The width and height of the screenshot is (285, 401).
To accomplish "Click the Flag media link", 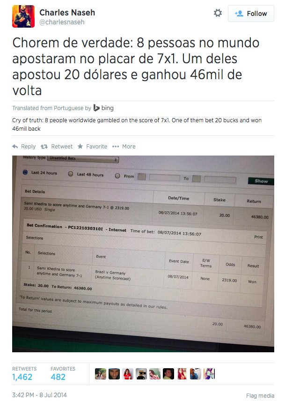I will coord(260,396).
